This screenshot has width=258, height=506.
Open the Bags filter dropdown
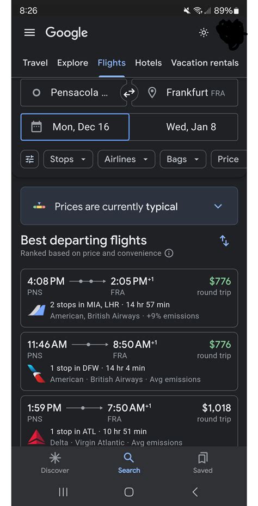(x=183, y=159)
